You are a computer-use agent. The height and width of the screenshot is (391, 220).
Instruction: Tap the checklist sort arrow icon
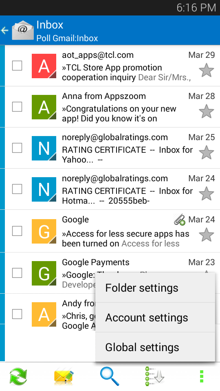pyautogui.click(x=155, y=376)
